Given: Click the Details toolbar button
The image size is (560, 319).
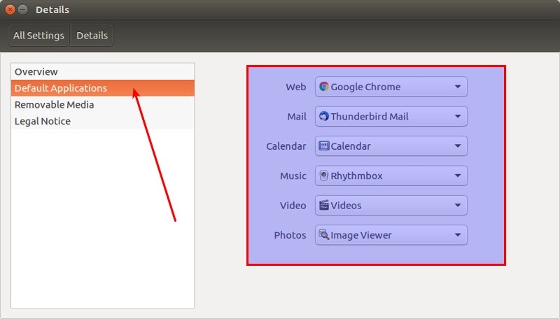Looking at the screenshot, I should (92, 35).
